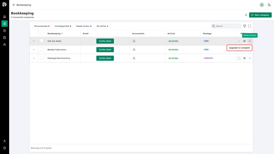Tick the select-all checkbox in table header
This screenshot has width=274, height=154.
[41, 33]
